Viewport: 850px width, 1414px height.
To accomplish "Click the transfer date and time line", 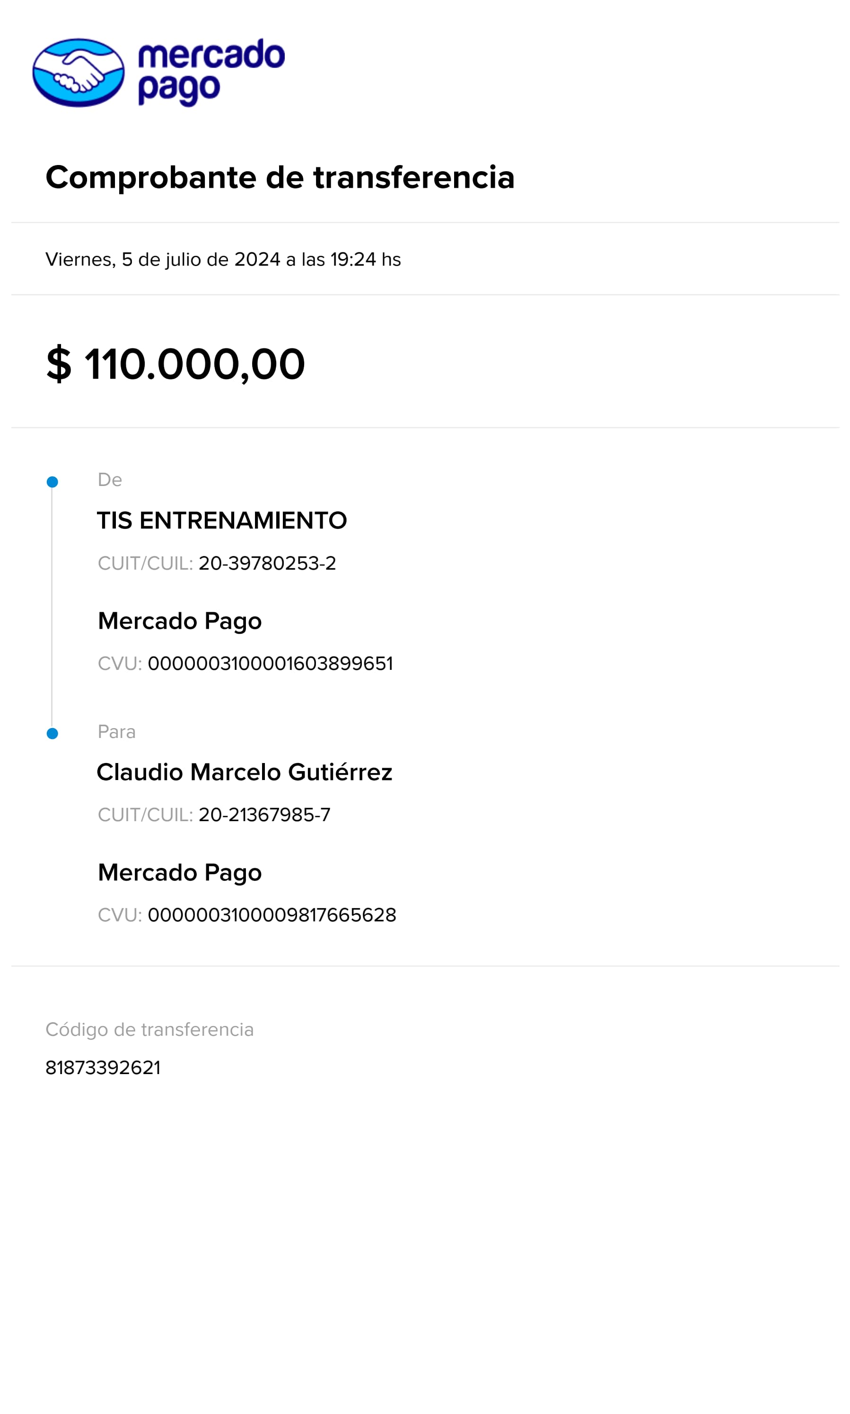I will click(x=223, y=260).
